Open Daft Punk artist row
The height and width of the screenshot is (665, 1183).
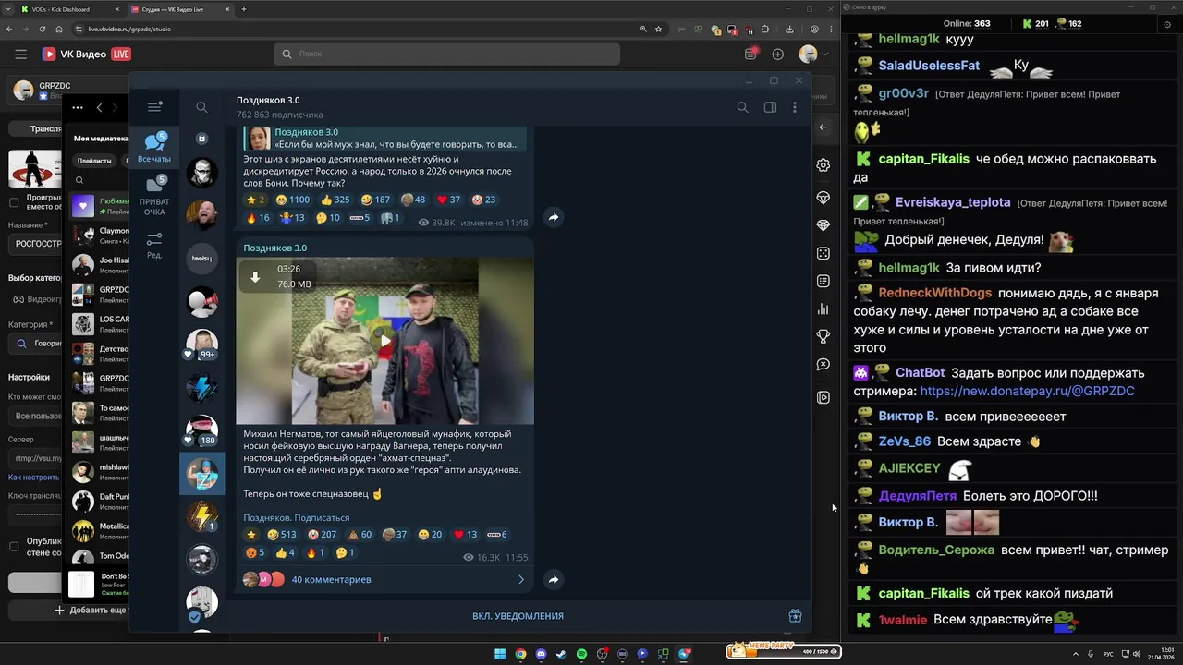pos(100,502)
